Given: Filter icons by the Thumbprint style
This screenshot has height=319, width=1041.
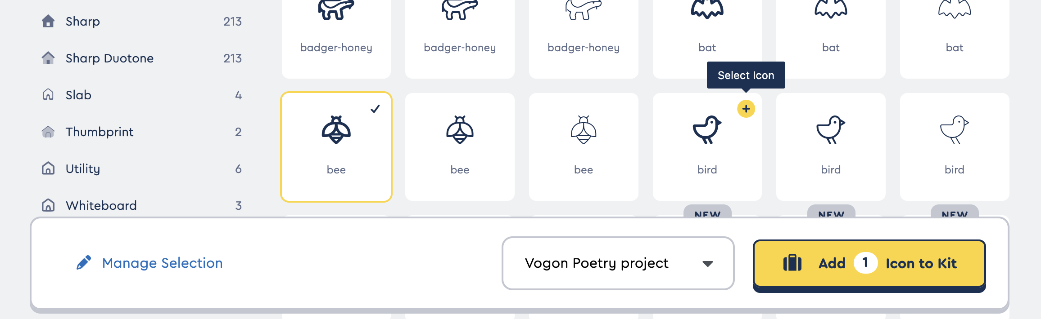Looking at the screenshot, I should click(x=99, y=132).
